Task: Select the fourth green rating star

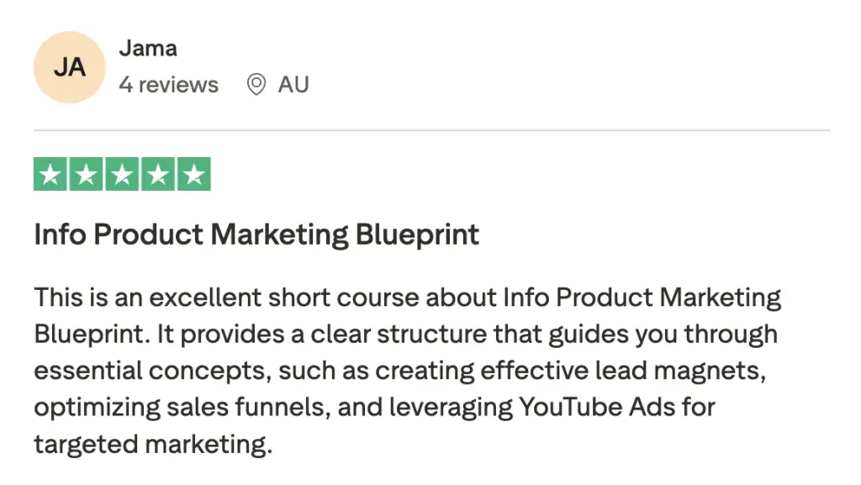Action: (157, 175)
